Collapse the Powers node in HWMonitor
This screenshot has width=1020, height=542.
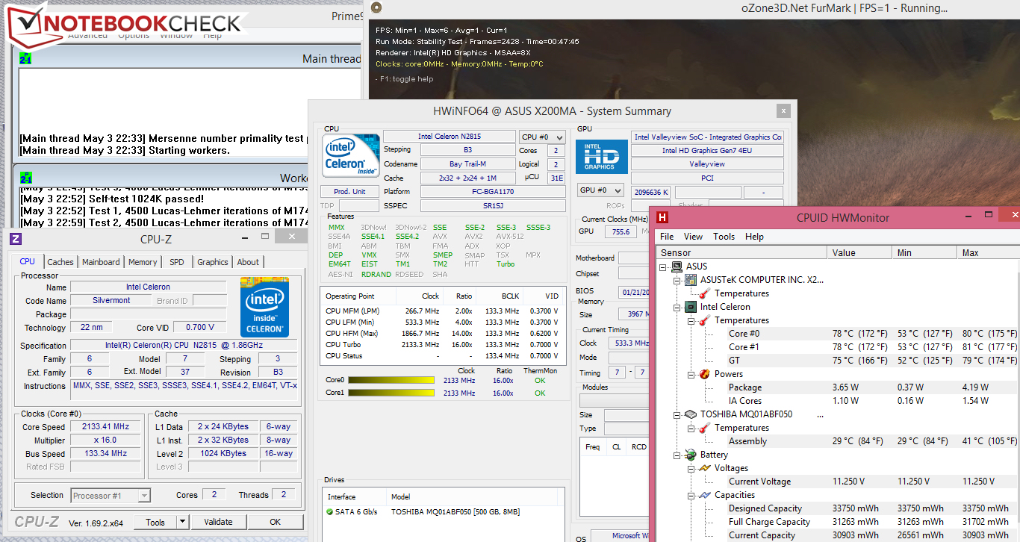pyautogui.click(x=691, y=374)
